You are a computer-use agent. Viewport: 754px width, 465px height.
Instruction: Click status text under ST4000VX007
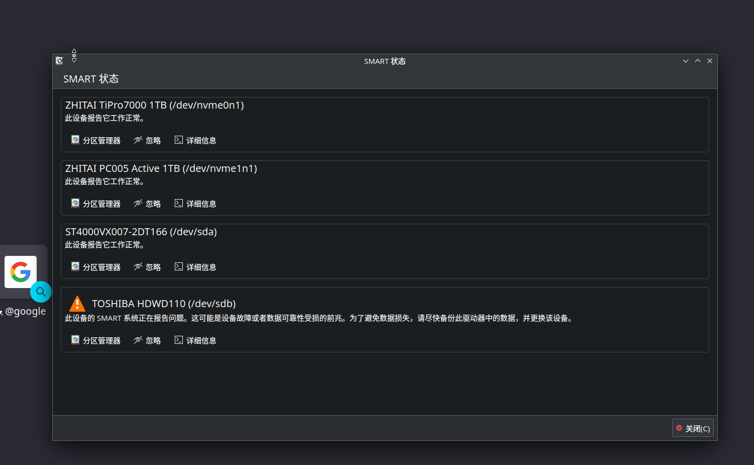tap(105, 245)
